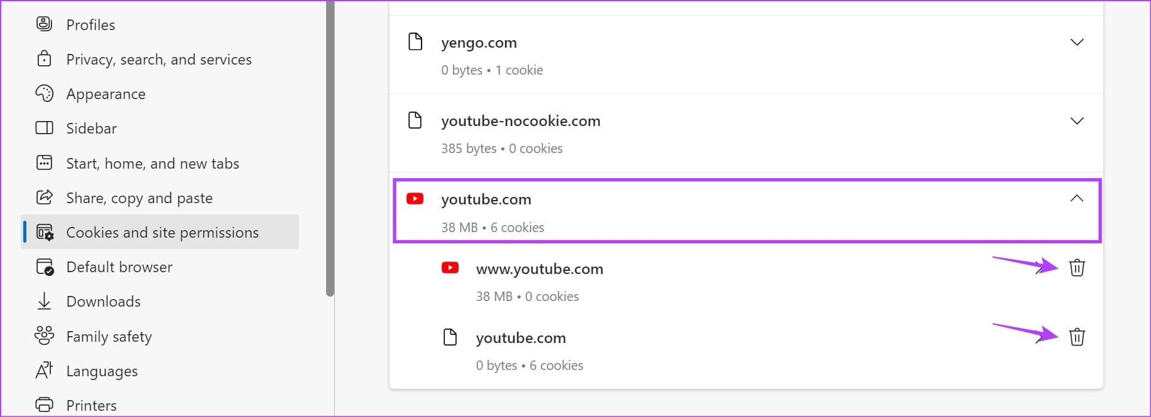The width and height of the screenshot is (1151, 417).
Task: Expand the yengo.com entry chevron
Action: click(x=1077, y=43)
